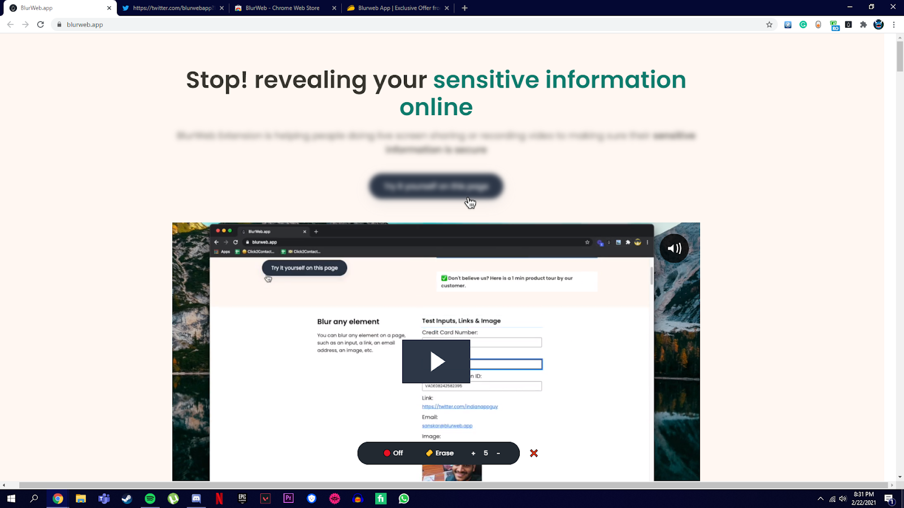Close the Twitter blurwebapp tab
Viewport: 904px width, 508px height.
(x=221, y=8)
